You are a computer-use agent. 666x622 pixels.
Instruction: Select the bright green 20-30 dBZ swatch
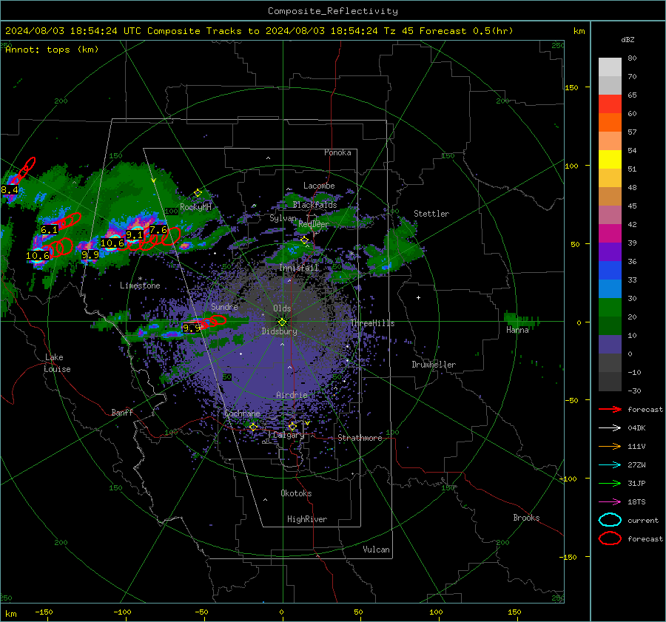pyautogui.click(x=610, y=308)
